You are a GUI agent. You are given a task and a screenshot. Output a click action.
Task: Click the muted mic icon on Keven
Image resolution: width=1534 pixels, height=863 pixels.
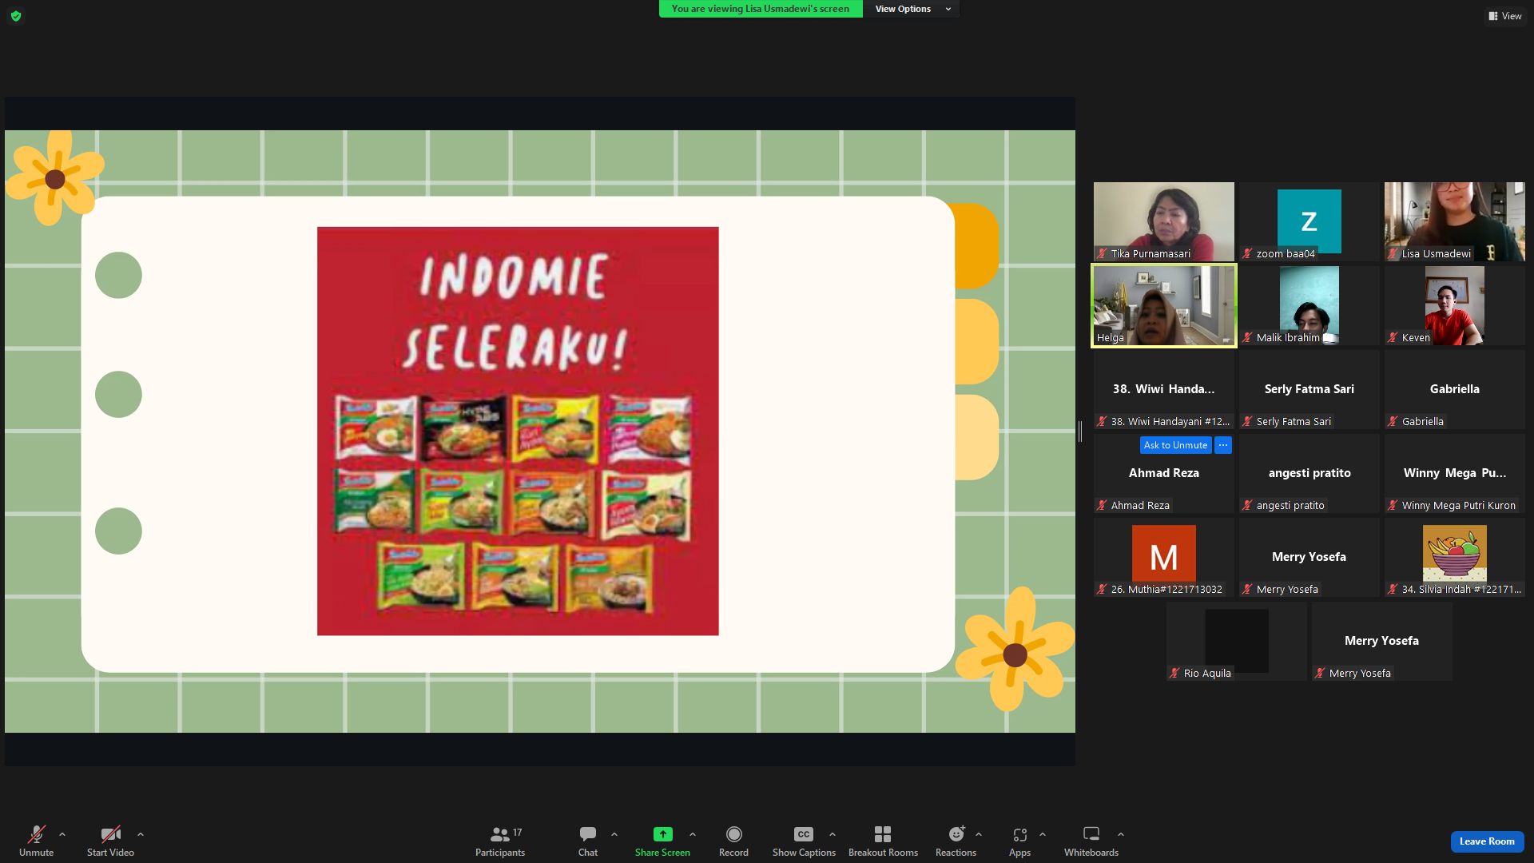click(x=1393, y=338)
